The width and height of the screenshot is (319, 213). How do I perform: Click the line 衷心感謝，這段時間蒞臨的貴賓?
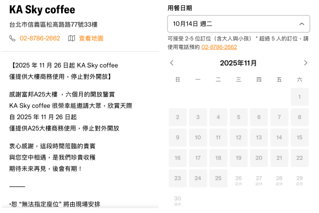[x=52, y=146]
